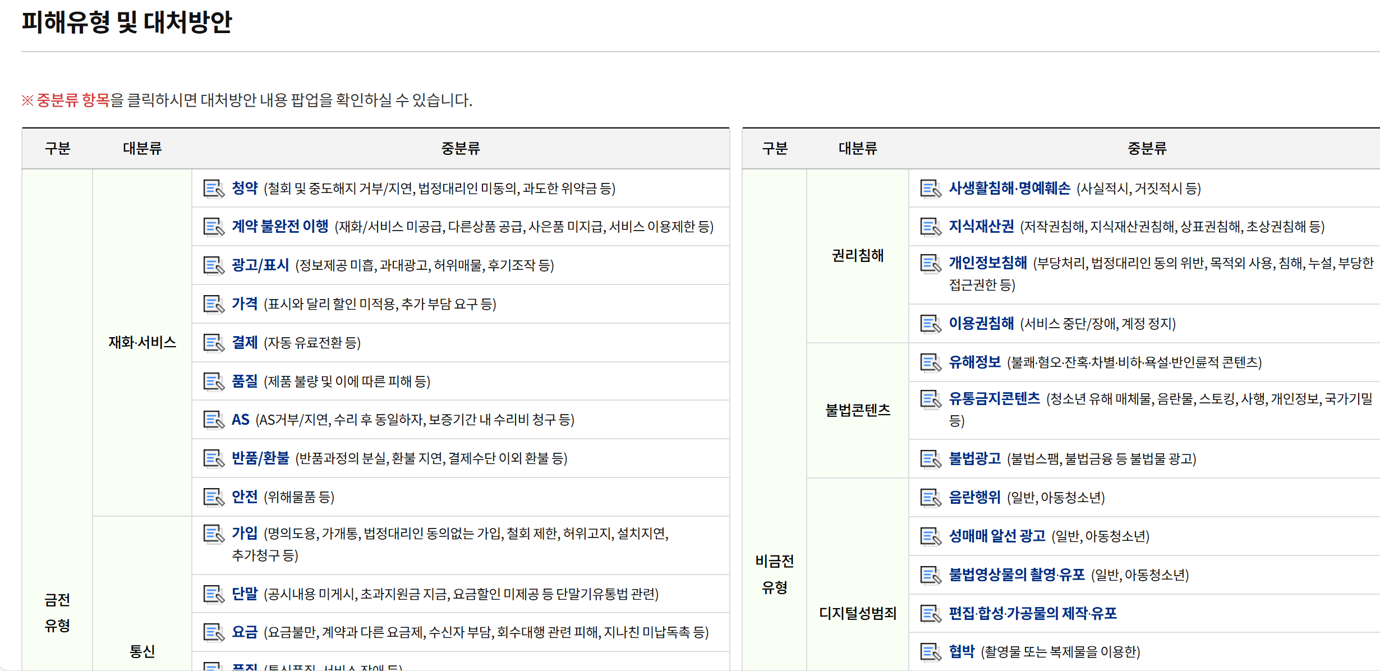Click the 반품/환불 link
This screenshot has height=671, width=1380.
tap(260, 458)
